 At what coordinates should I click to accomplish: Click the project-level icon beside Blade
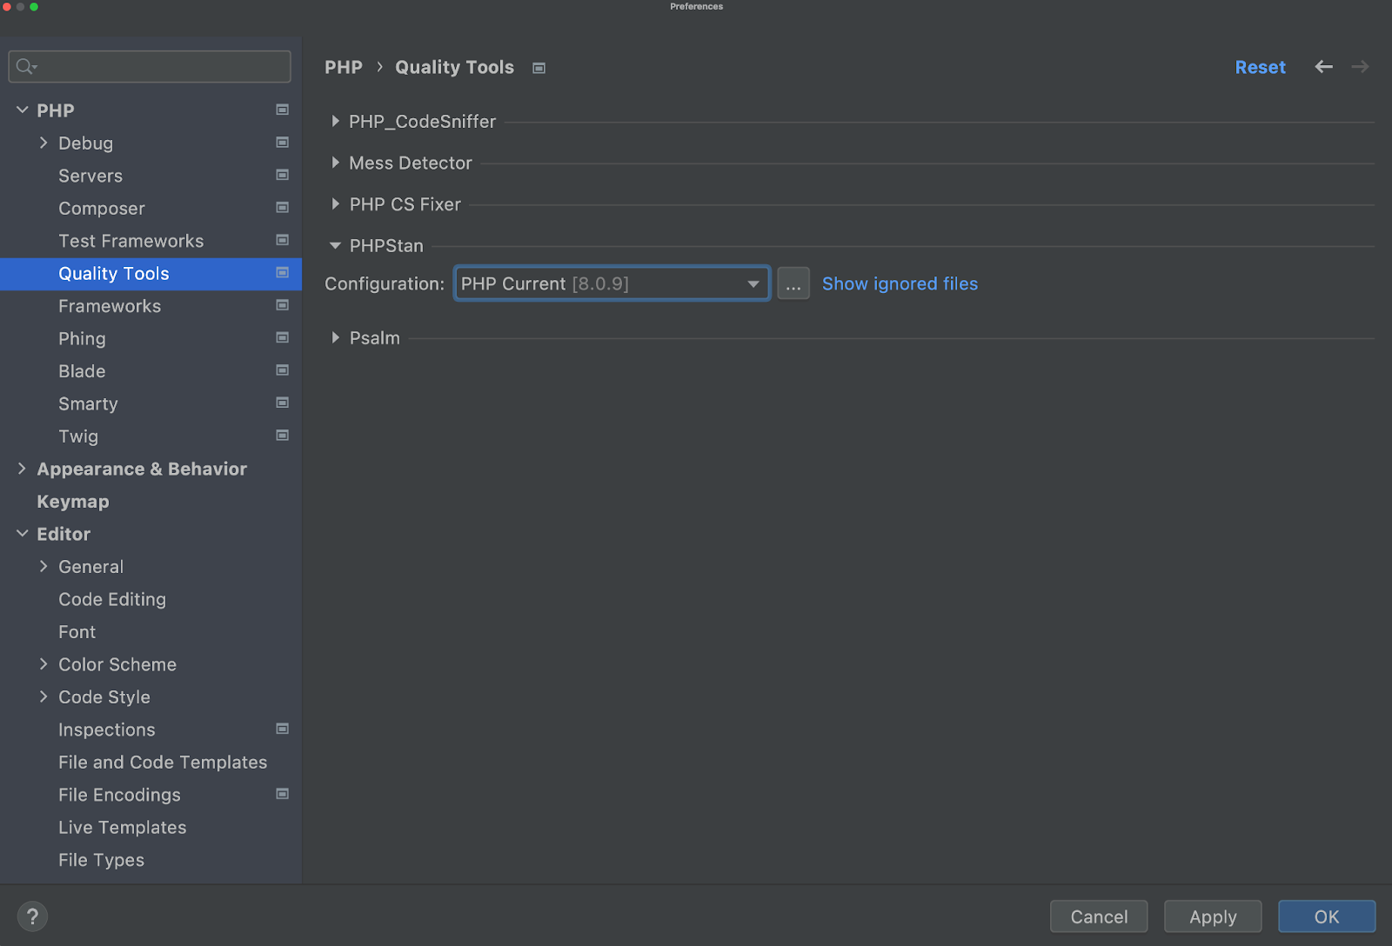(283, 370)
